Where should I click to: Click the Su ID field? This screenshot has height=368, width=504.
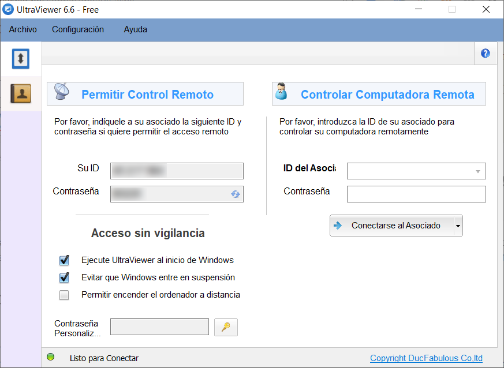(177, 171)
